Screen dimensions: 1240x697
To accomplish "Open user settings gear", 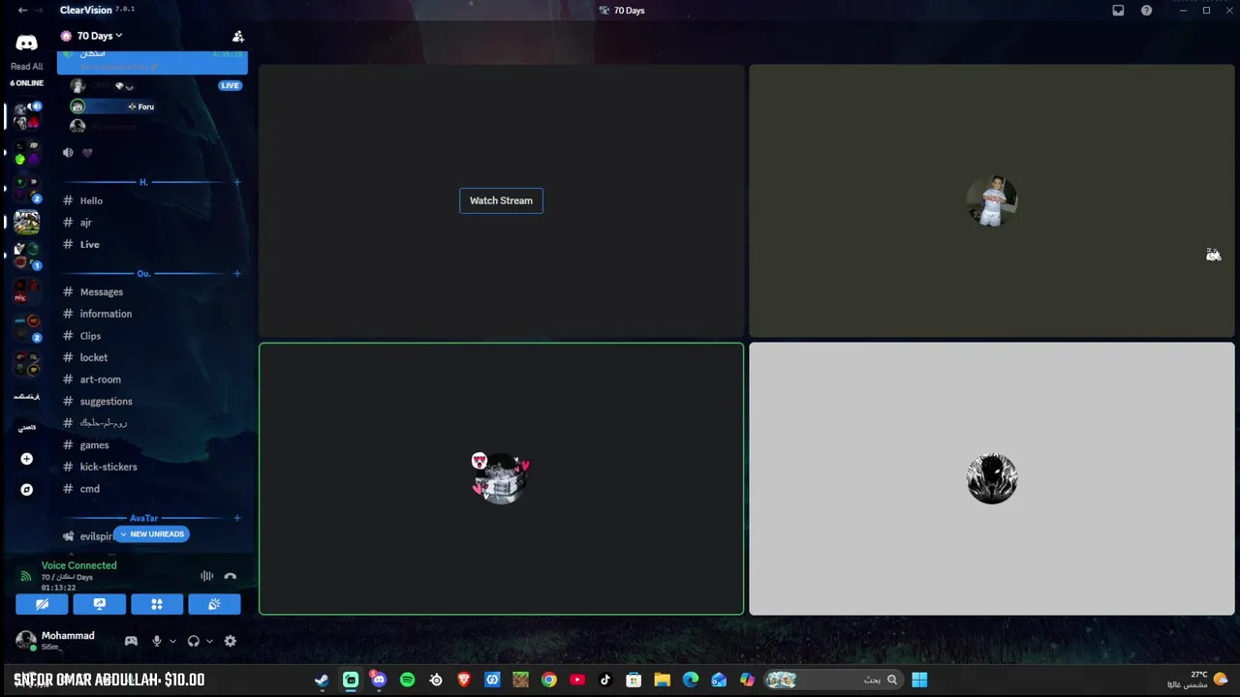I will (x=230, y=641).
